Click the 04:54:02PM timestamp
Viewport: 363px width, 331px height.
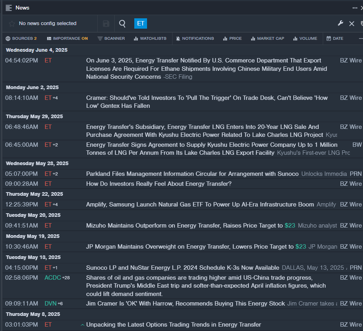[x=22, y=60]
